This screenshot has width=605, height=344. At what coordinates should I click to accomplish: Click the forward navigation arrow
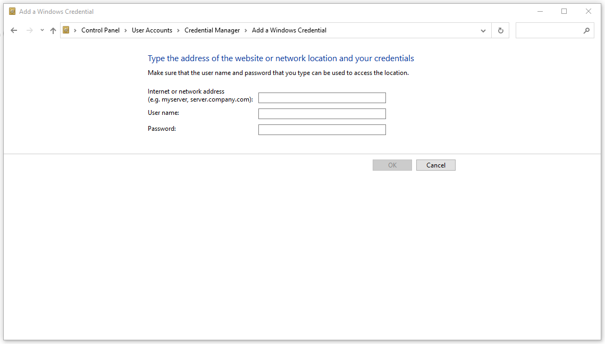click(x=29, y=30)
